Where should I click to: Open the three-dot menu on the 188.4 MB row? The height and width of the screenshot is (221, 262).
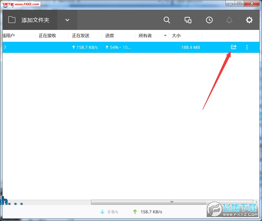(x=247, y=47)
